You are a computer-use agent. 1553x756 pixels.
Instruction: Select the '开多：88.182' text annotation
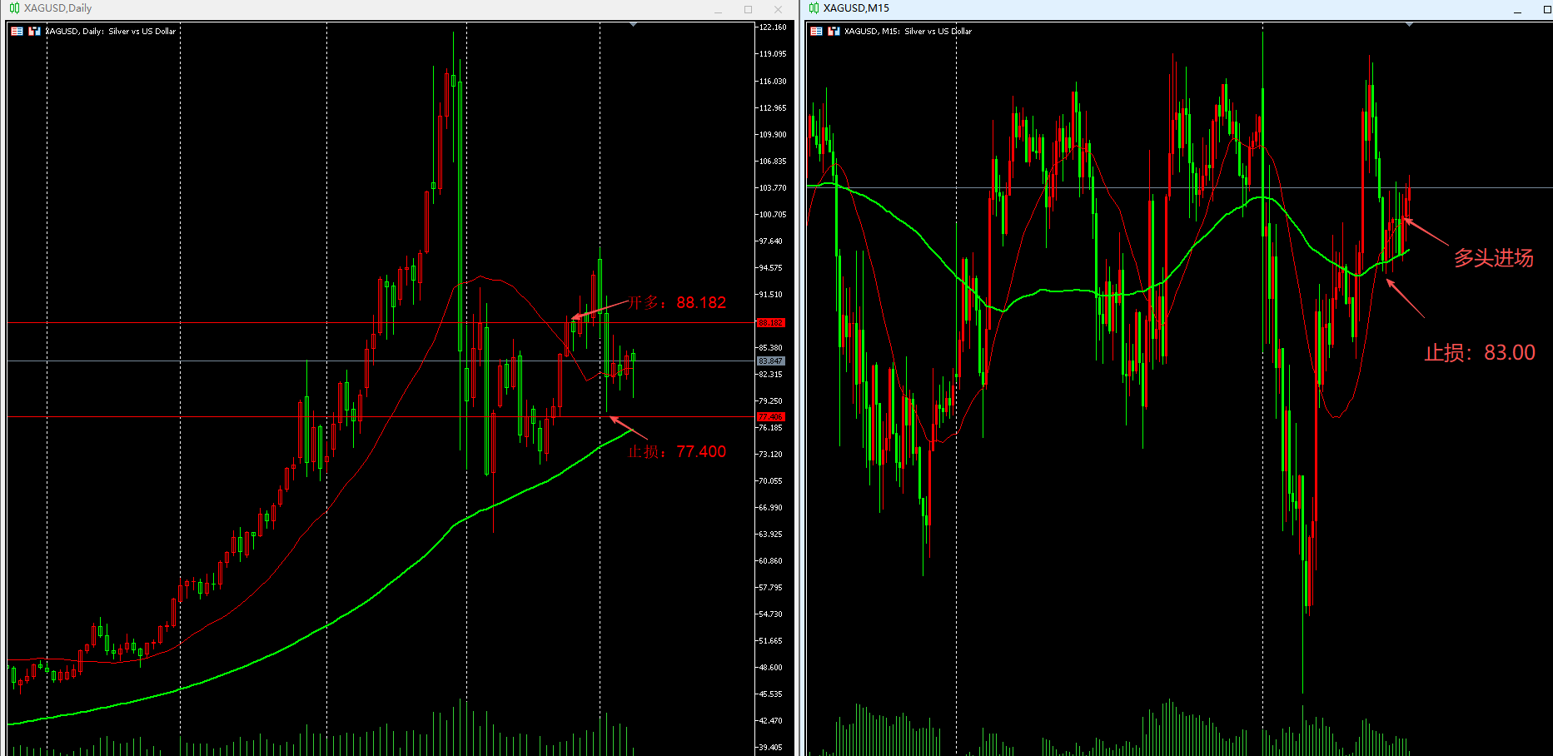point(676,302)
